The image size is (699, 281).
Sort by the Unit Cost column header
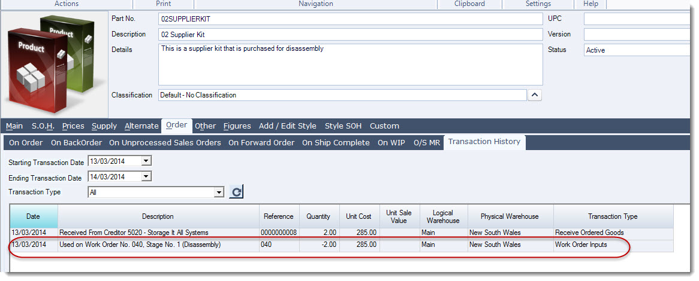point(359,216)
